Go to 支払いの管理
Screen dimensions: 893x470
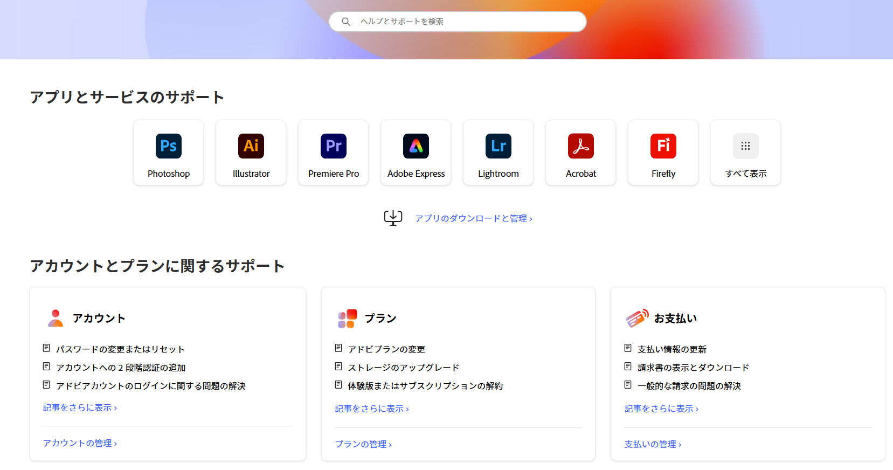[x=653, y=444]
